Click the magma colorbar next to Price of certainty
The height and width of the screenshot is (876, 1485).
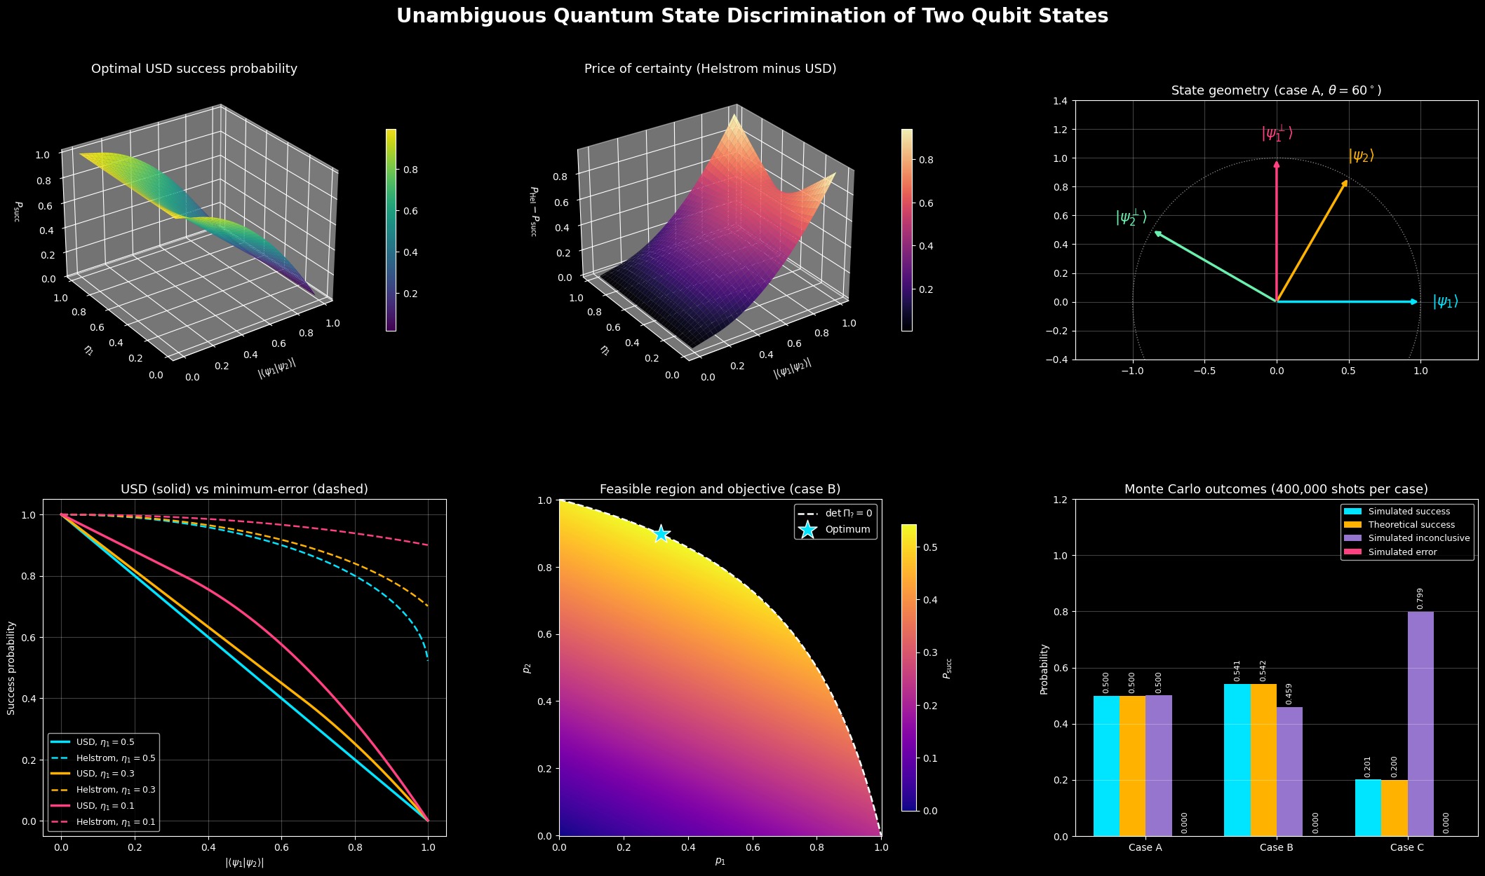pyautogui.click(x=907, y=230)
